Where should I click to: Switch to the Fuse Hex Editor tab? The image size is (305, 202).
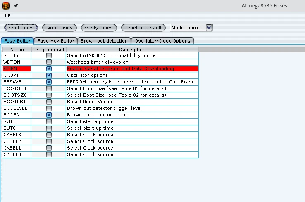56,41
